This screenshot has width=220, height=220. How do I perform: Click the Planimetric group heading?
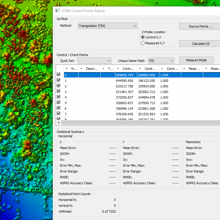pos(193,142)
